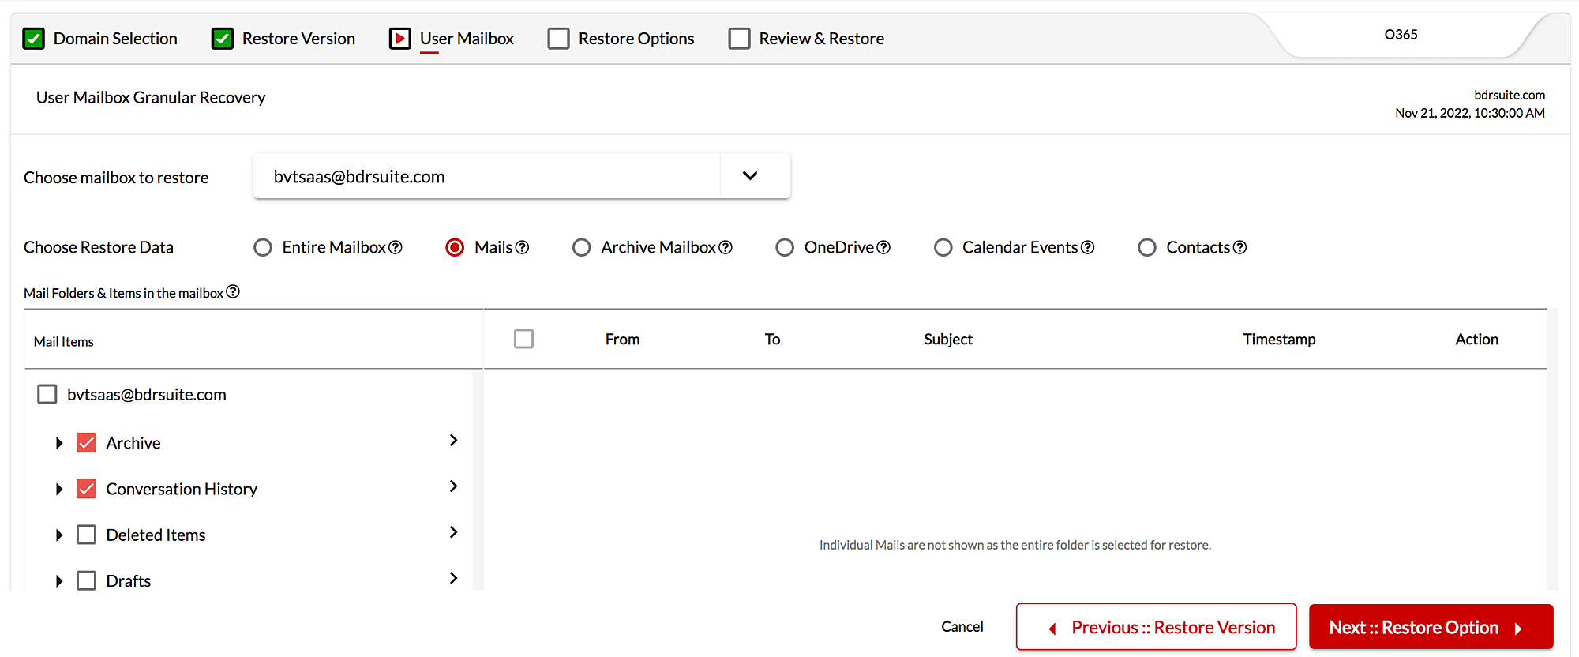The height and width of the screenshot is (657, 1579).
Task: Expand the Deleted Items tree triangle
Action: click(x=59, y=535)
